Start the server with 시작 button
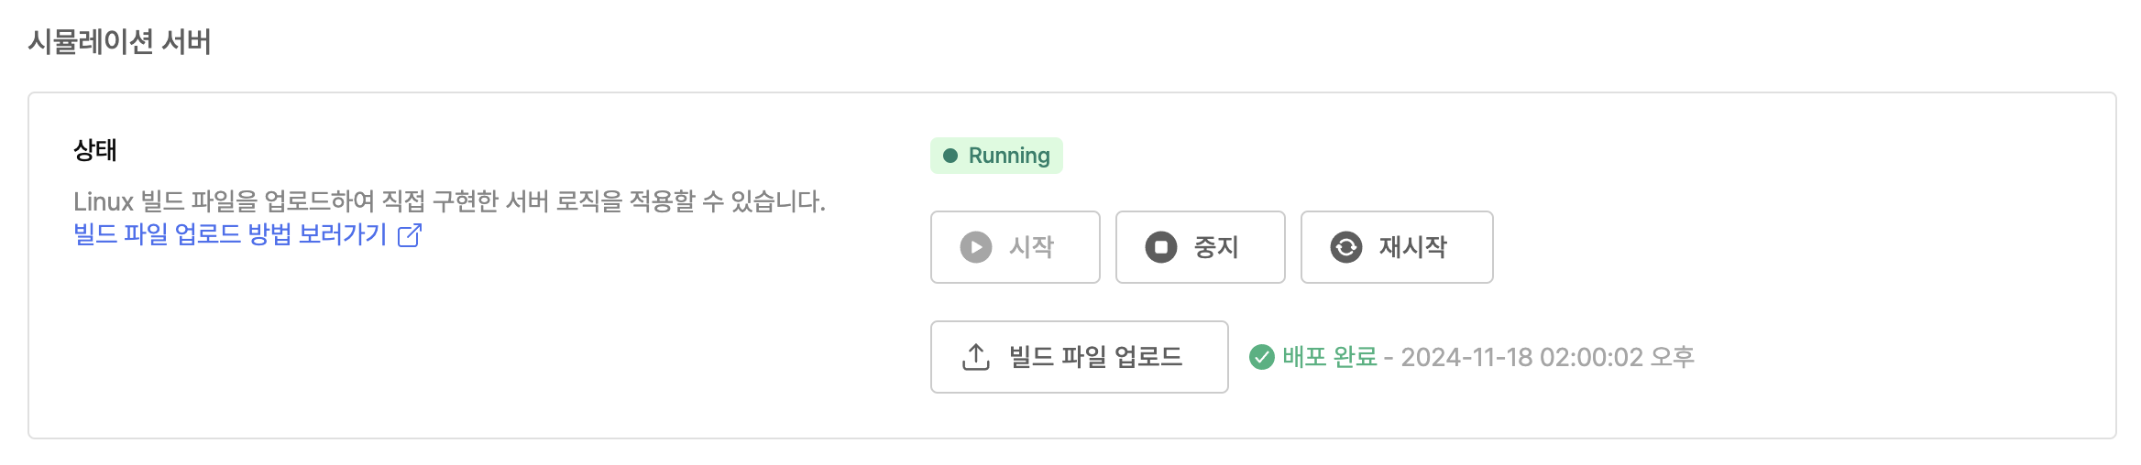The image size is (2141, 465). 1016,247
